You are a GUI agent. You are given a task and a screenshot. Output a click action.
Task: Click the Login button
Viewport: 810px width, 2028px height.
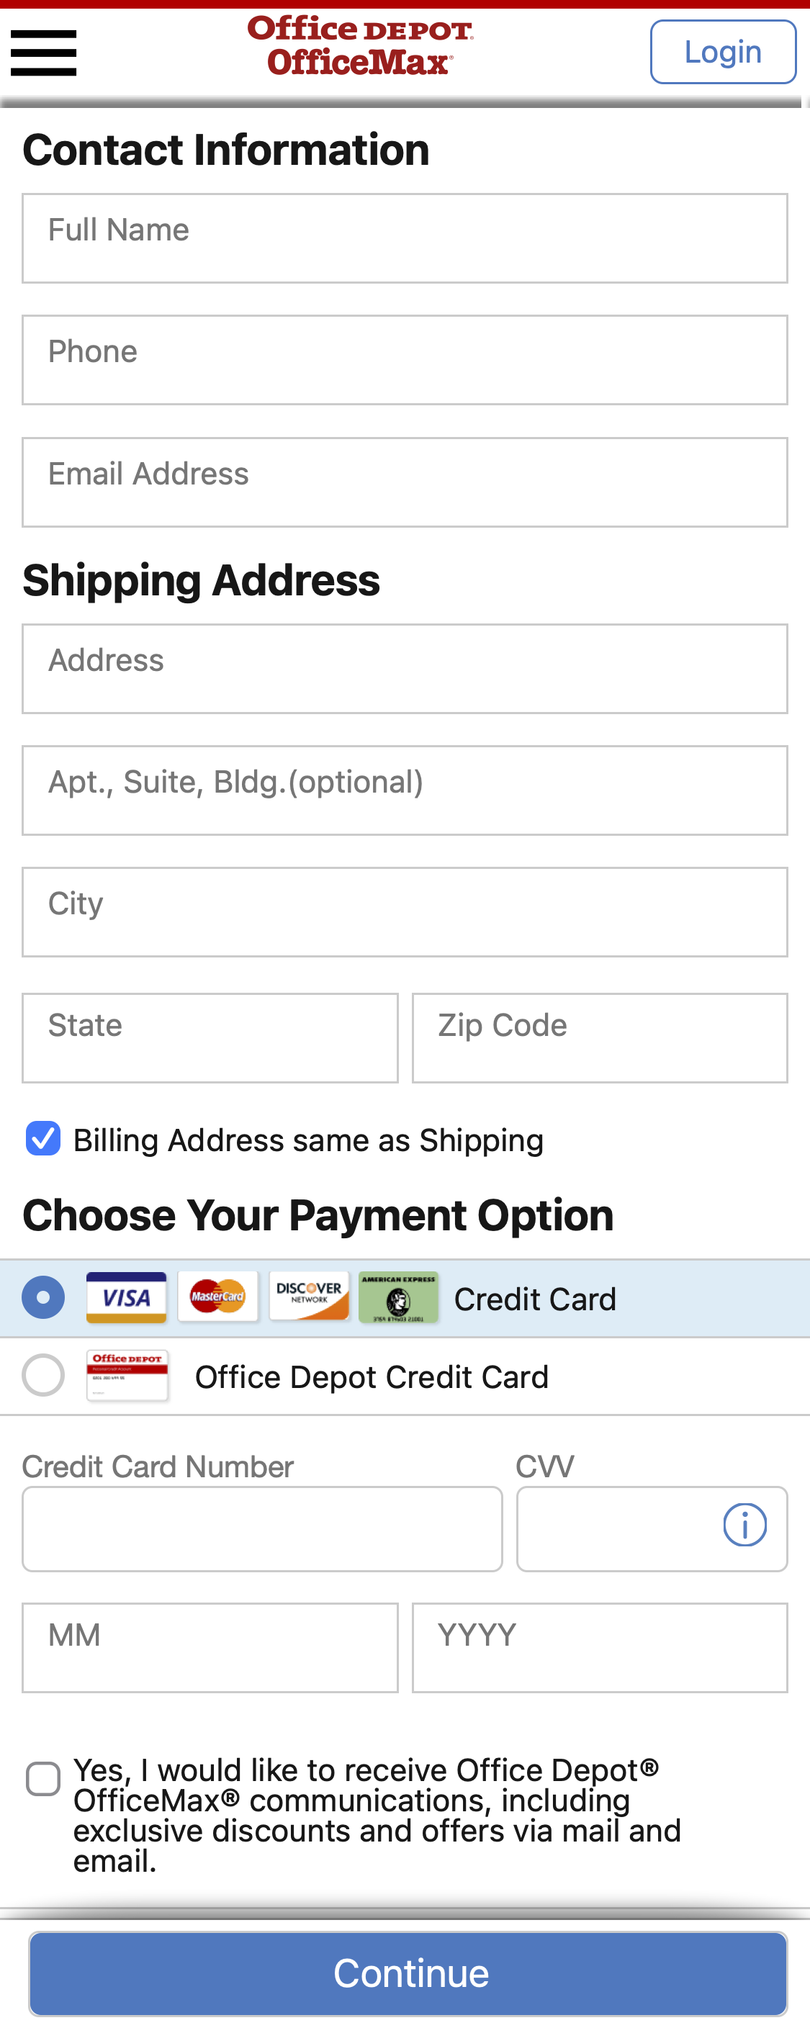tap(722, 52)
